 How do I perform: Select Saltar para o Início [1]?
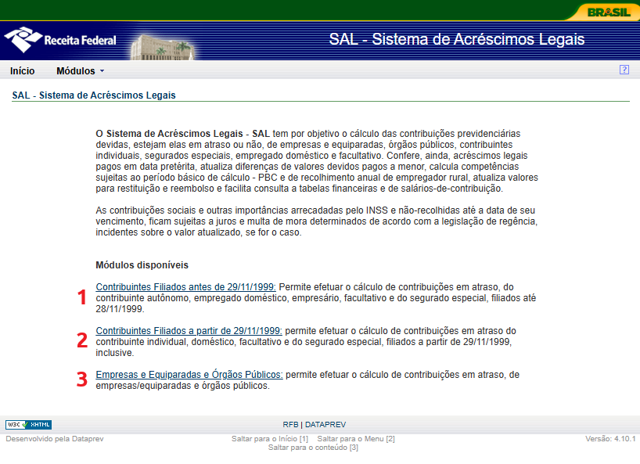pyautogui.click(x=270, y=439)
